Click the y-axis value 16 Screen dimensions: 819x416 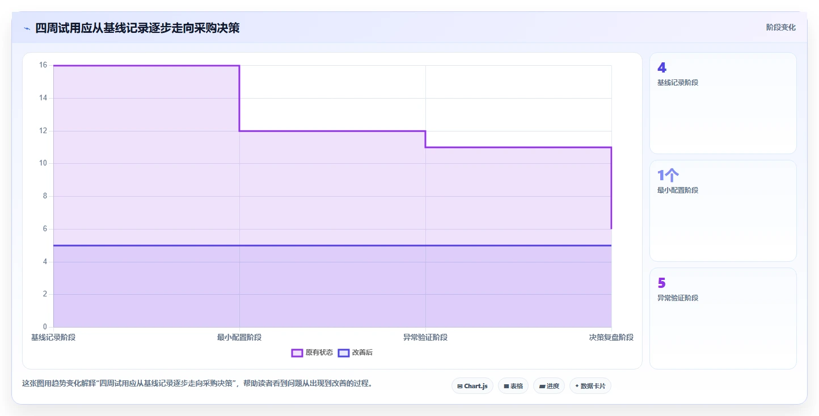43,65
